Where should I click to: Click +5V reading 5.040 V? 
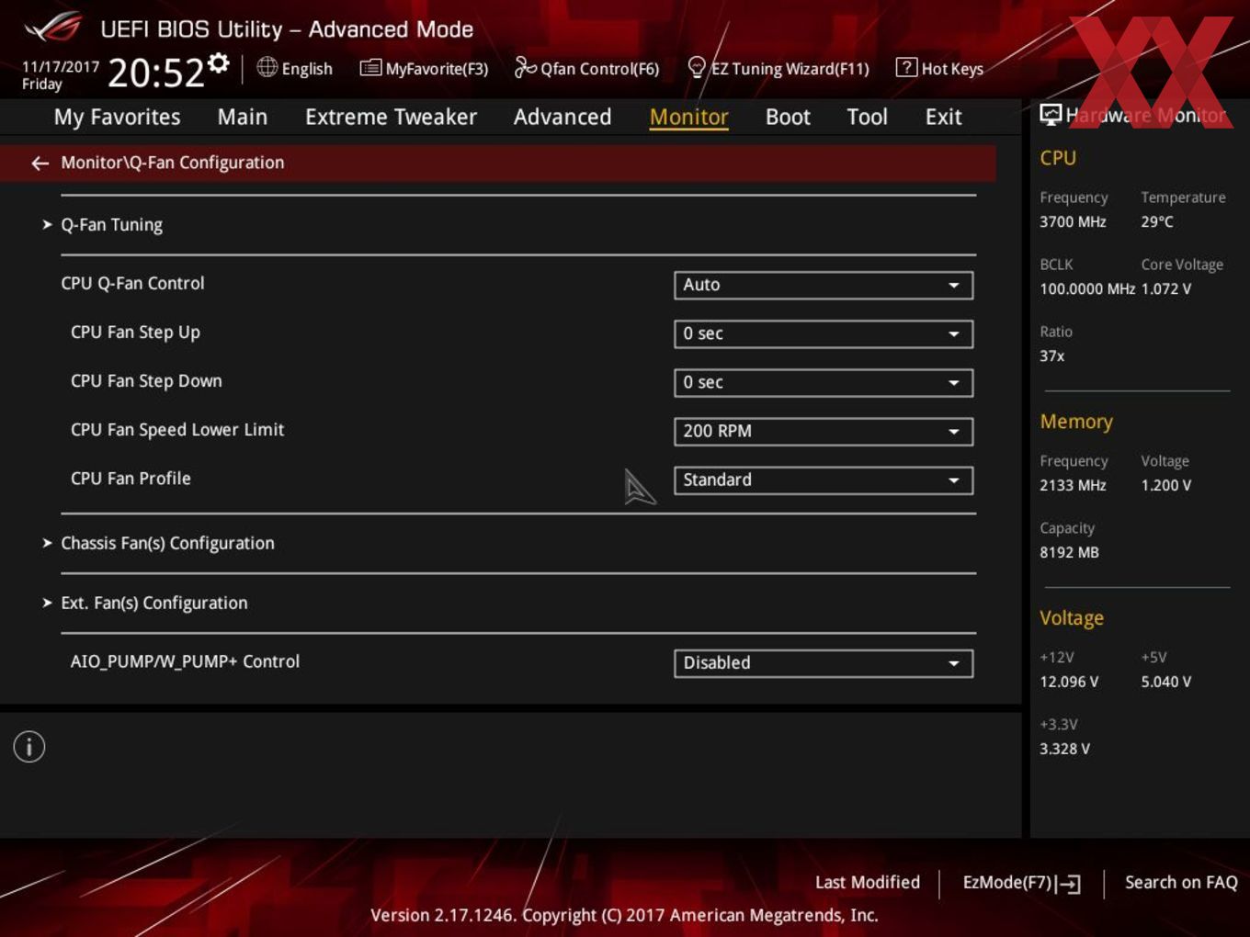[x=1165, y=682]
